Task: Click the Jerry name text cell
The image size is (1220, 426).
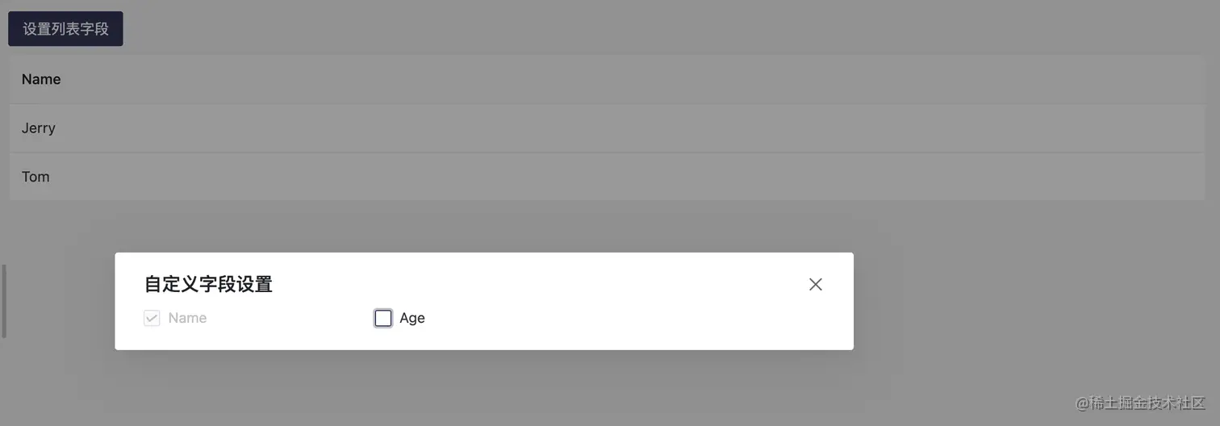Action: pos(39,128)
